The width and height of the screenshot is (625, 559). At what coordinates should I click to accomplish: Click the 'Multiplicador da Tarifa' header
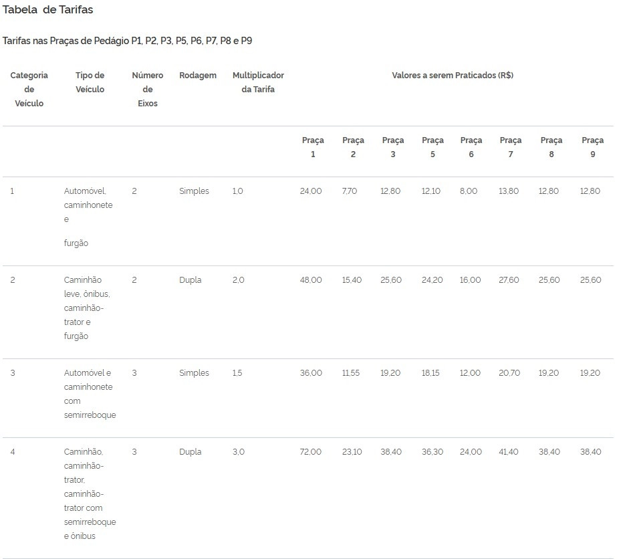pyautogui.click(x=258, y=82)
